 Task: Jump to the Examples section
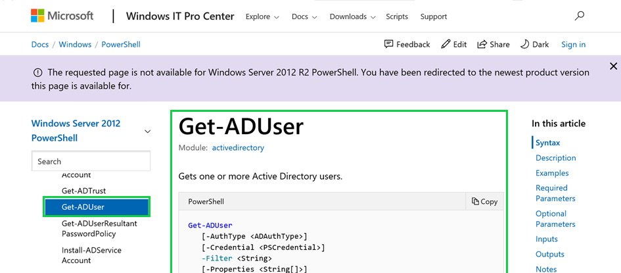(552, 173)
